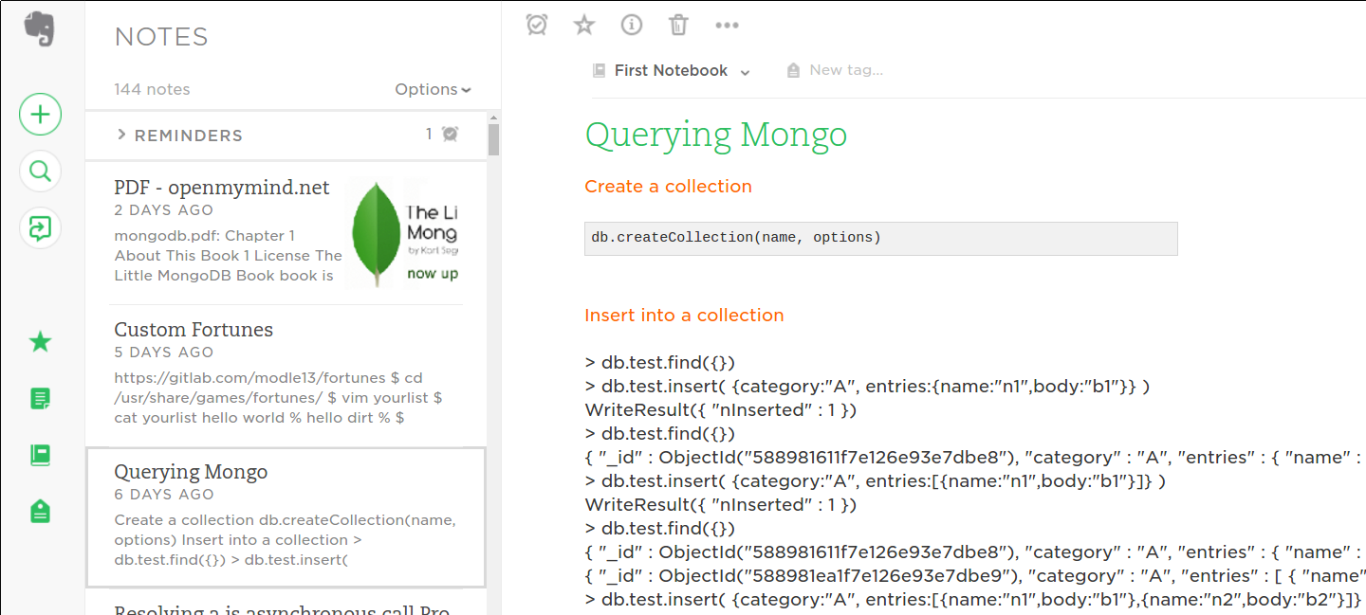Click the first WriteResult nInserted line

[x=721, y=410]
